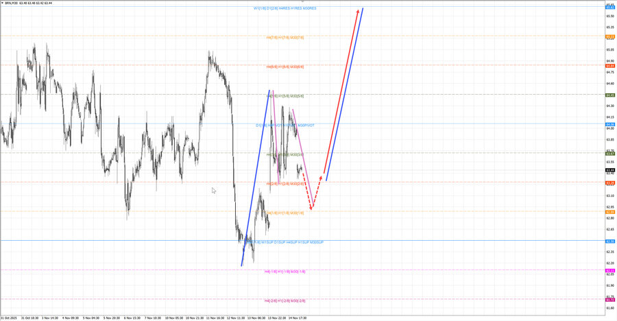Click the chart shift triangle marker at top

pyautogui.click(x=302, y=1)
